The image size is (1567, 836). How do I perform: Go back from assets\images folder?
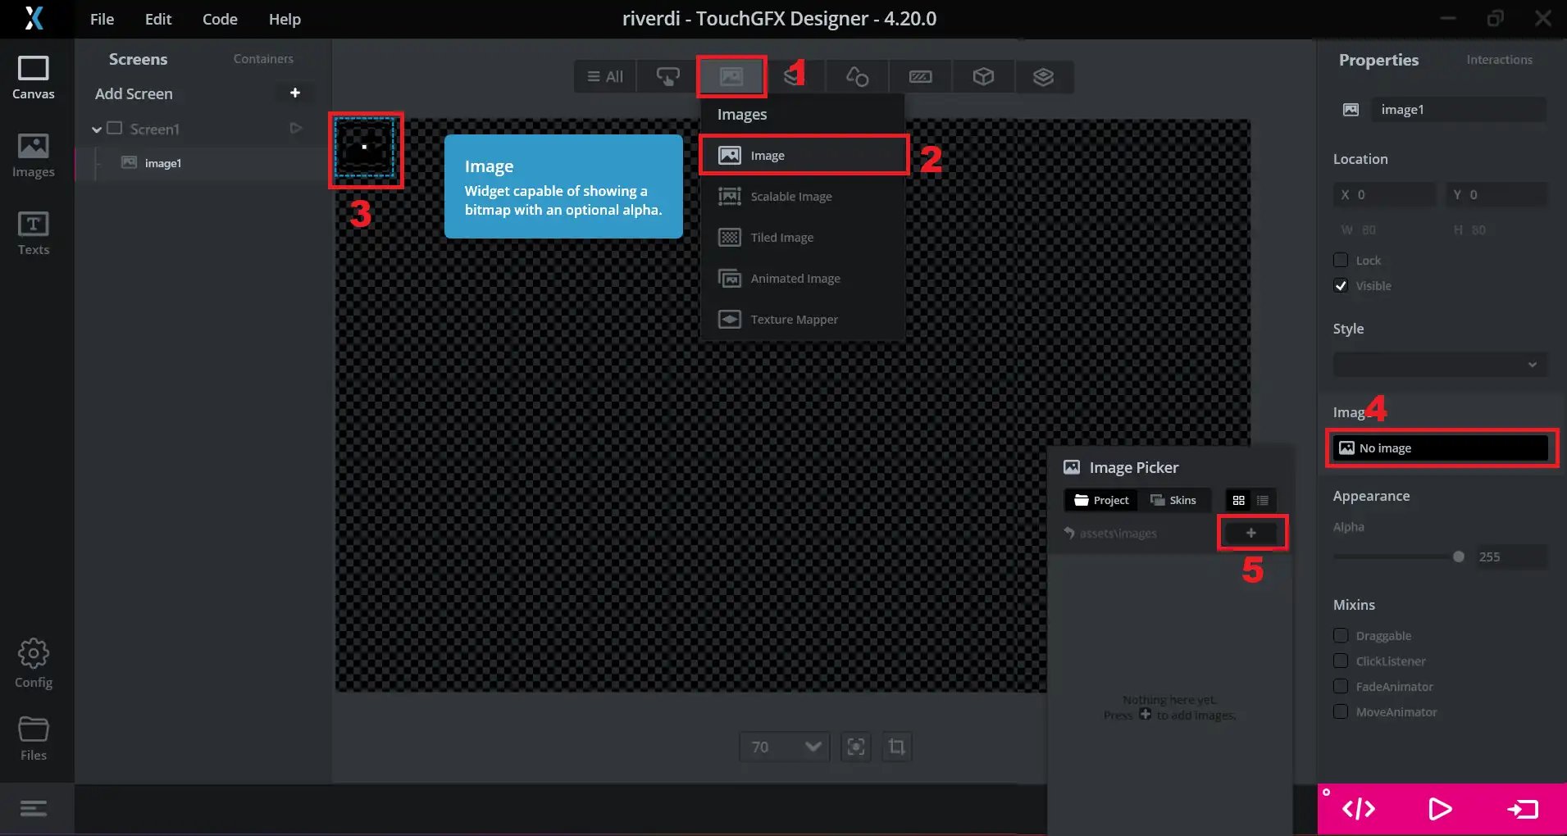tap(1068, 533)
